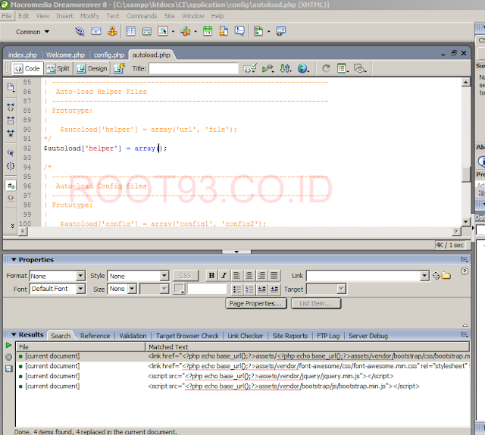Screen dimensions: 485x435
Task: Align text left in Properties
Action: click(236, 275)
